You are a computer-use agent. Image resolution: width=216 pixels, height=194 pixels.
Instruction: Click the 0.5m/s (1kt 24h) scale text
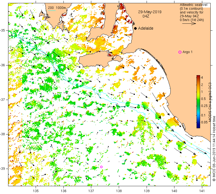pyautogui.click(x=192, y=20)
